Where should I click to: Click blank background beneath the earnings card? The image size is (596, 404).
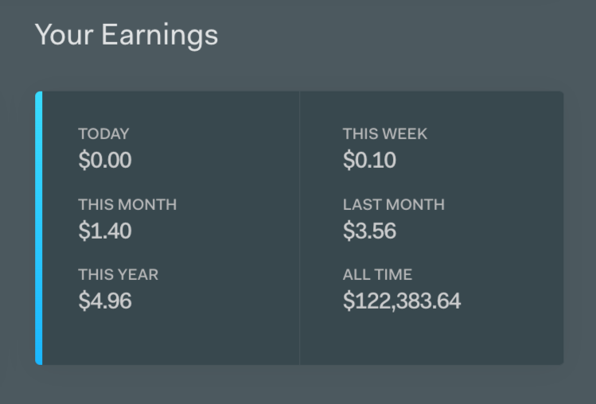(298, 386)
